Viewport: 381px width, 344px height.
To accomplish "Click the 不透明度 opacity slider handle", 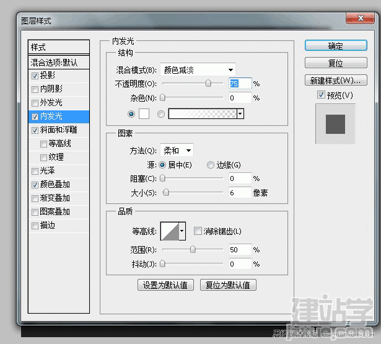I will 208,83.
